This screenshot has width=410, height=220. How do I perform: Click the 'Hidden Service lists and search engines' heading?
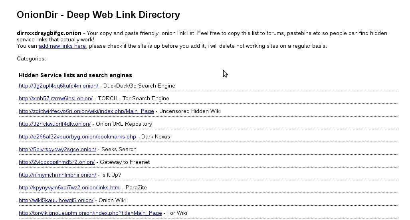tap(75, 75)
